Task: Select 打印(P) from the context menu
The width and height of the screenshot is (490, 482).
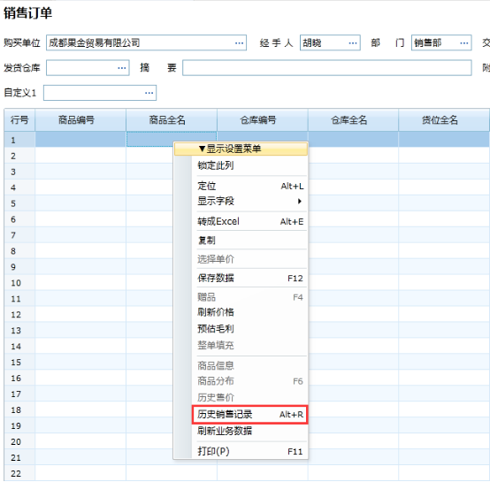Action: (x=250, y=451)
